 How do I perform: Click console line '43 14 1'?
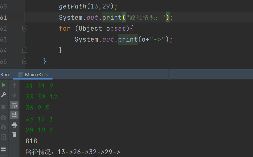(39, 119)
